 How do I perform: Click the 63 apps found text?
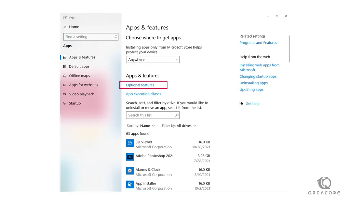[137, 134]
